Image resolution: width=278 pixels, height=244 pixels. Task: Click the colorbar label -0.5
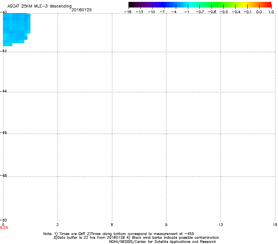point(224,12)
